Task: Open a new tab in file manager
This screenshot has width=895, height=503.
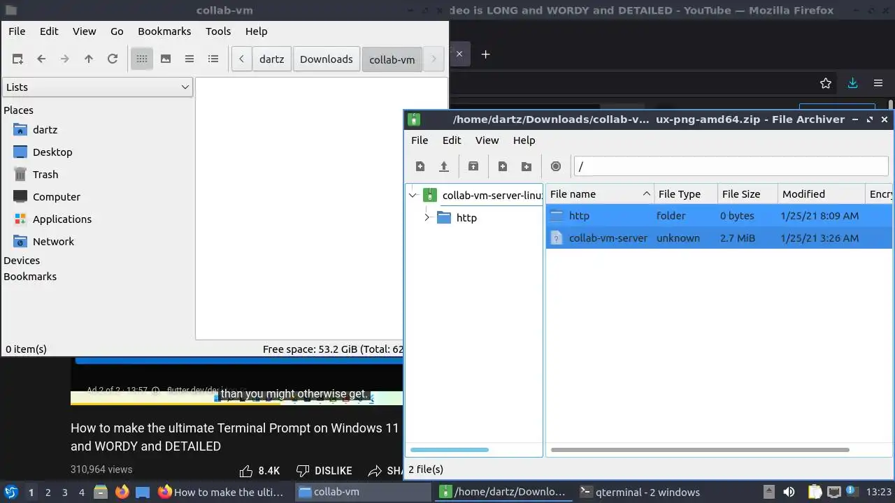Action: click(17, 59)
